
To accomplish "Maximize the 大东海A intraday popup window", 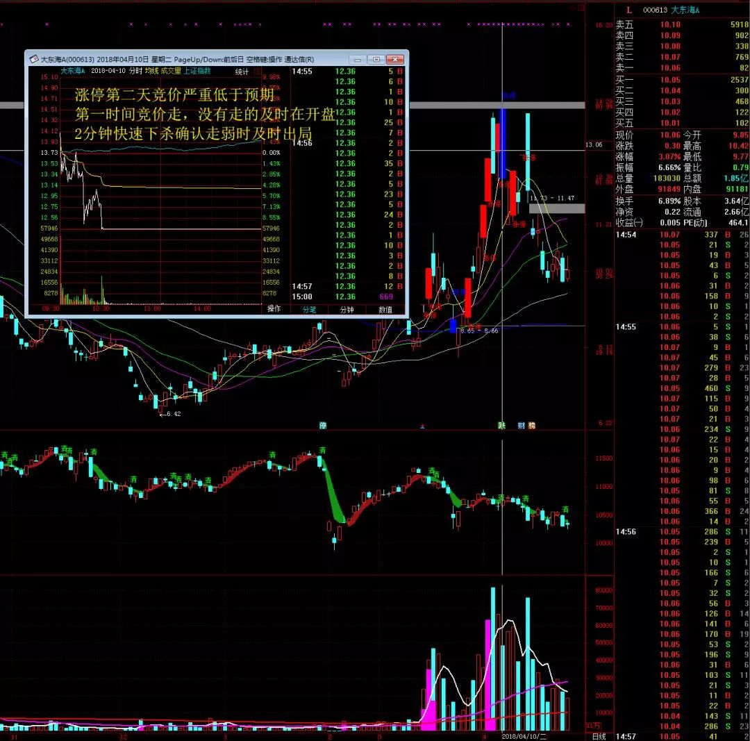I will point(376,60).
